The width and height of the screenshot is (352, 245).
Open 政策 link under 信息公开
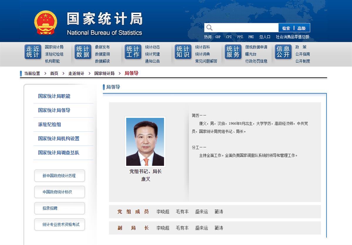301,47
